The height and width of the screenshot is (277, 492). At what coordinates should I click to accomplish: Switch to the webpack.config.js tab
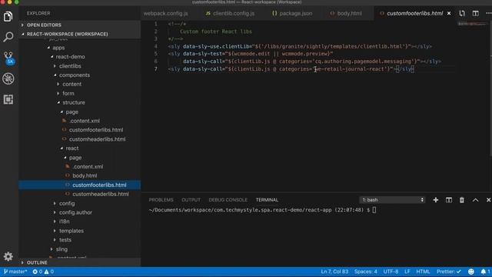(165, 14)
